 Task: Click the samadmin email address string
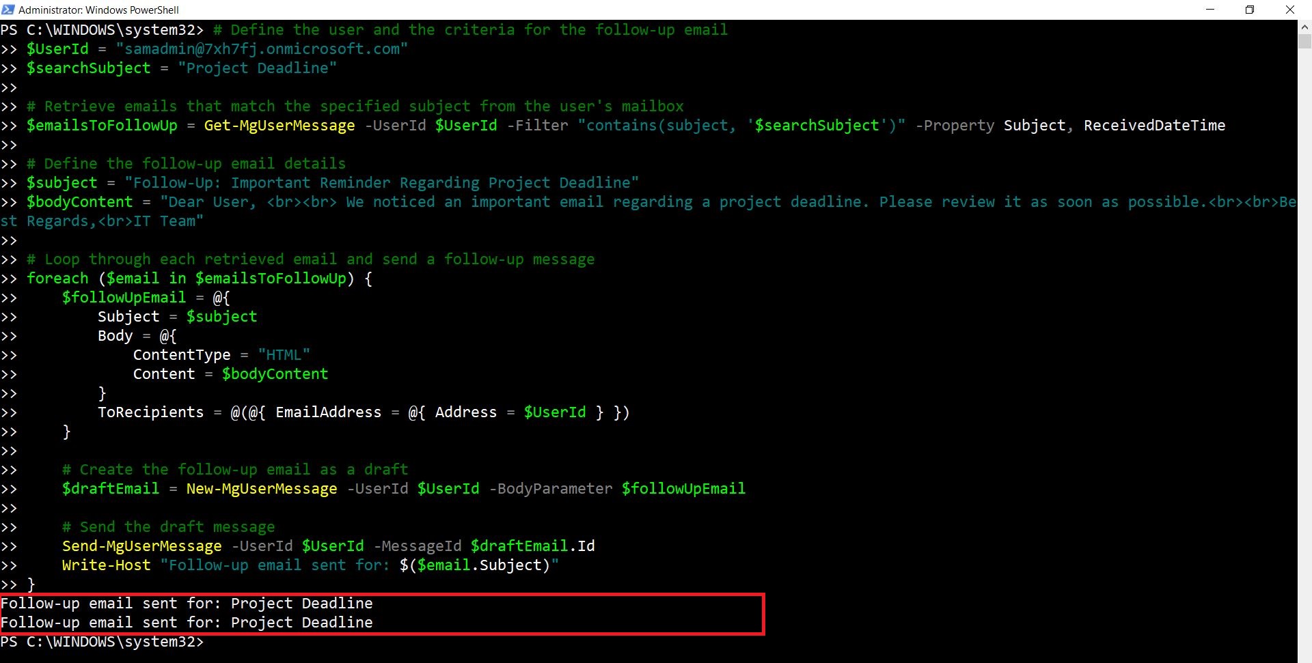point(262,49)
